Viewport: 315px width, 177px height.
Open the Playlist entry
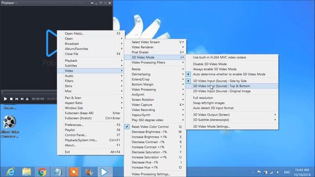click(91, 130)
